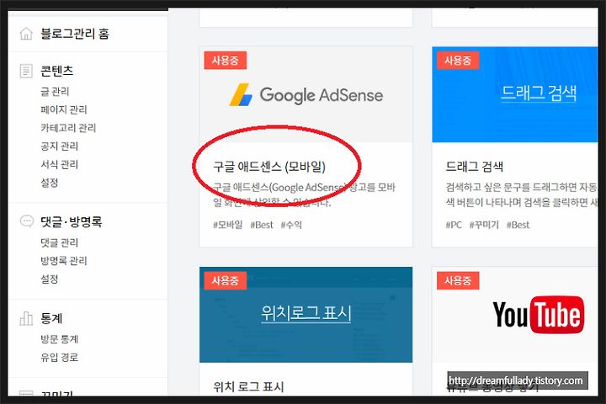This screenshot has width=606, height=404.
Task: Open 방명록 관리
Action: tap(64, 261)
